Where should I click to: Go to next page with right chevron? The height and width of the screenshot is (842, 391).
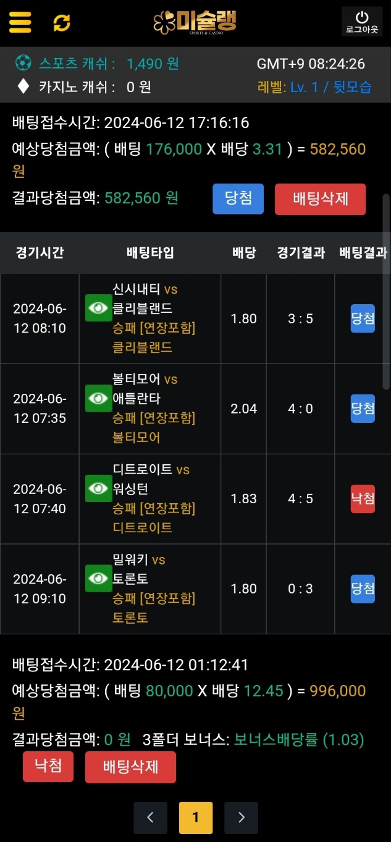241,817
